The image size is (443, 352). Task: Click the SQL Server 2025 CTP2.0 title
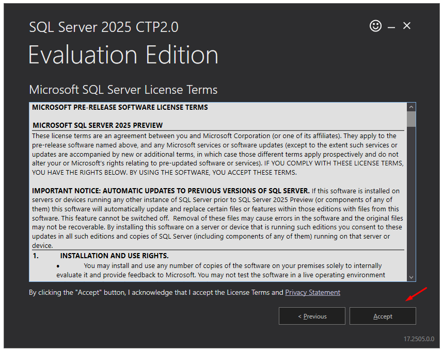tap(104, 27)
